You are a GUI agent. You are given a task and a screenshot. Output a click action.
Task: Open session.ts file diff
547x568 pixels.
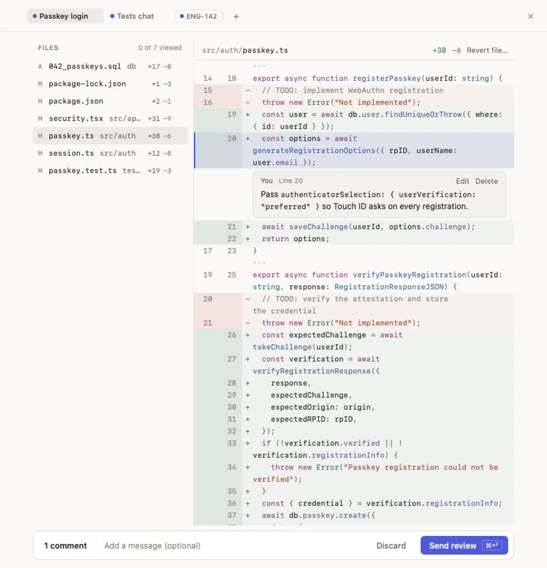[x=110, y=153]
